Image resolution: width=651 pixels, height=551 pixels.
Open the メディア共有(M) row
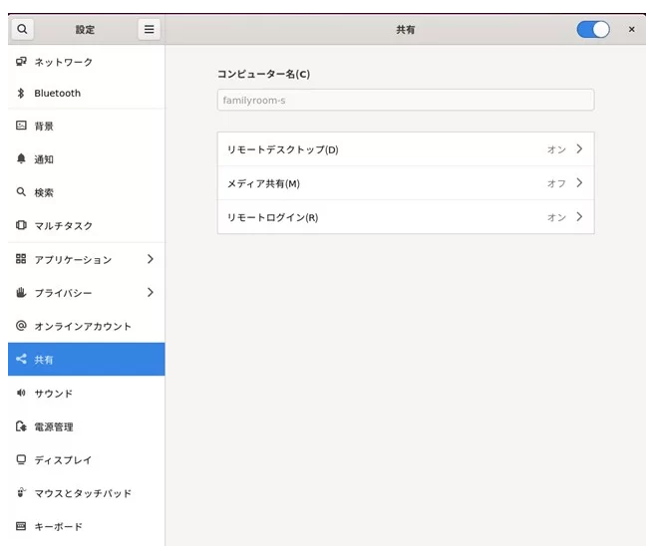[x=406, y=183]
